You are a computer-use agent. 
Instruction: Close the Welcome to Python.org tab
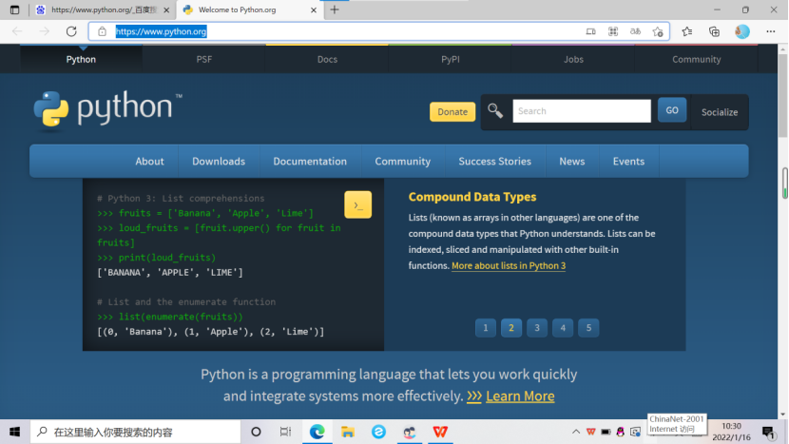(x=314, y=10)
